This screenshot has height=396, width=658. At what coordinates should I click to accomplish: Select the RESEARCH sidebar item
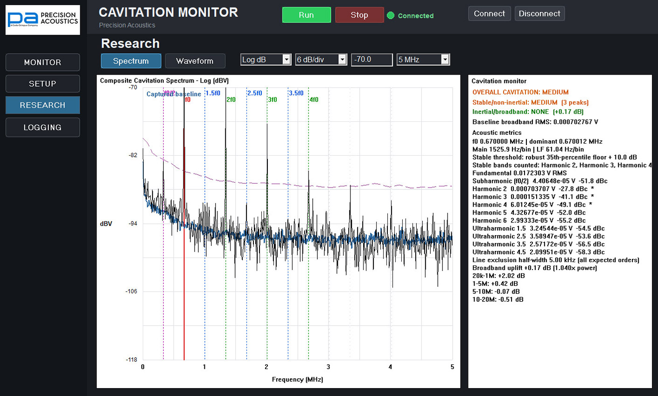[x=42, y=105]
